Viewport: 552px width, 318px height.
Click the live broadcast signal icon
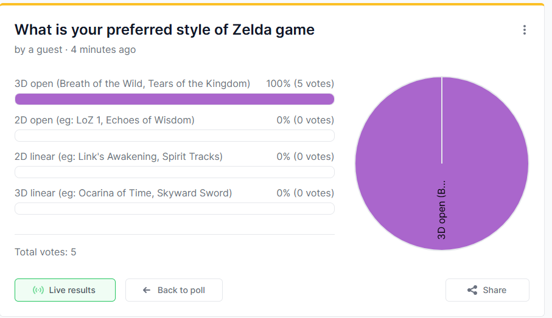pyautogui.click(x=38, y=290)
